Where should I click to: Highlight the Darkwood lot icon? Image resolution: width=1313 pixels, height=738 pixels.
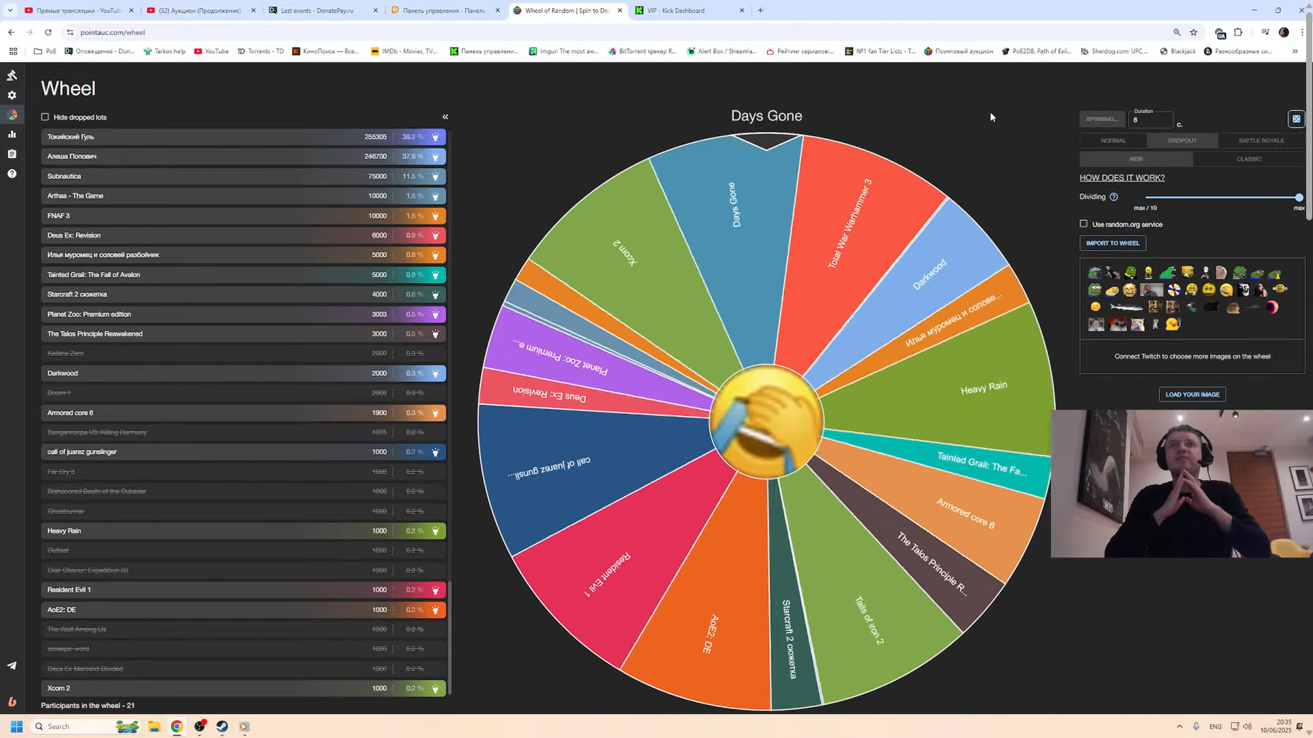[x=435, y=373]
